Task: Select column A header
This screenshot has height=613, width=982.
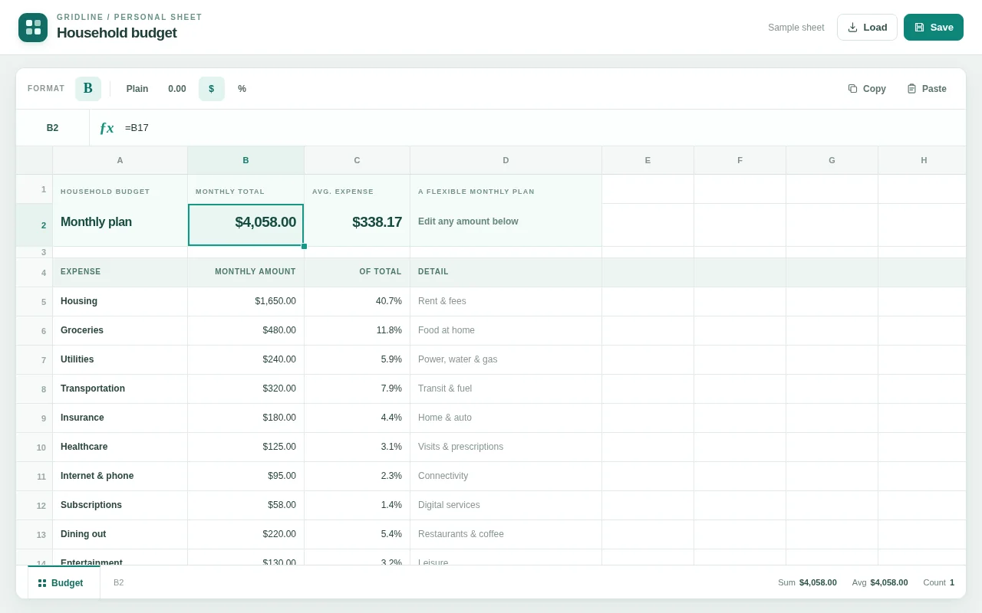Action: click(x=120, y=160)
